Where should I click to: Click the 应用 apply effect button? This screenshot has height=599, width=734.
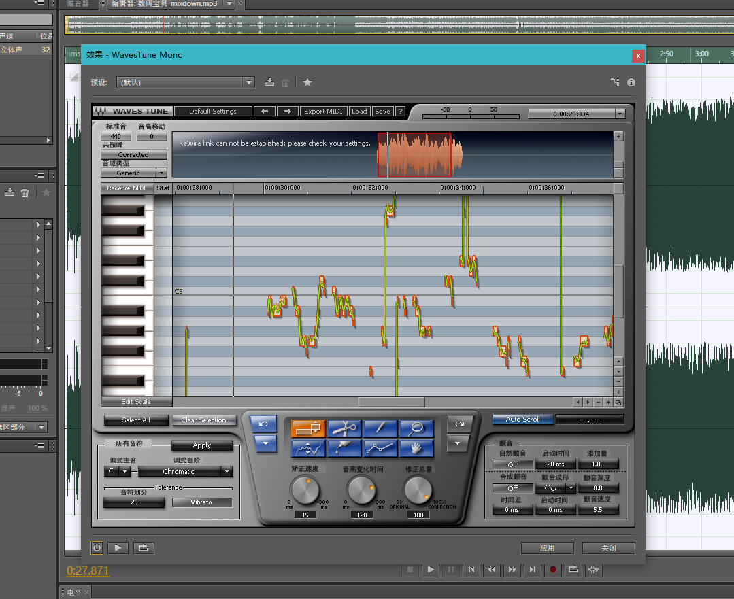547,547
